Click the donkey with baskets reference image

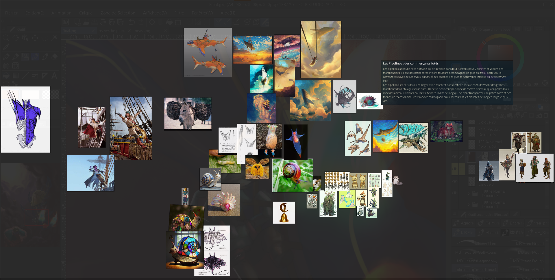(x=188, y=114)
